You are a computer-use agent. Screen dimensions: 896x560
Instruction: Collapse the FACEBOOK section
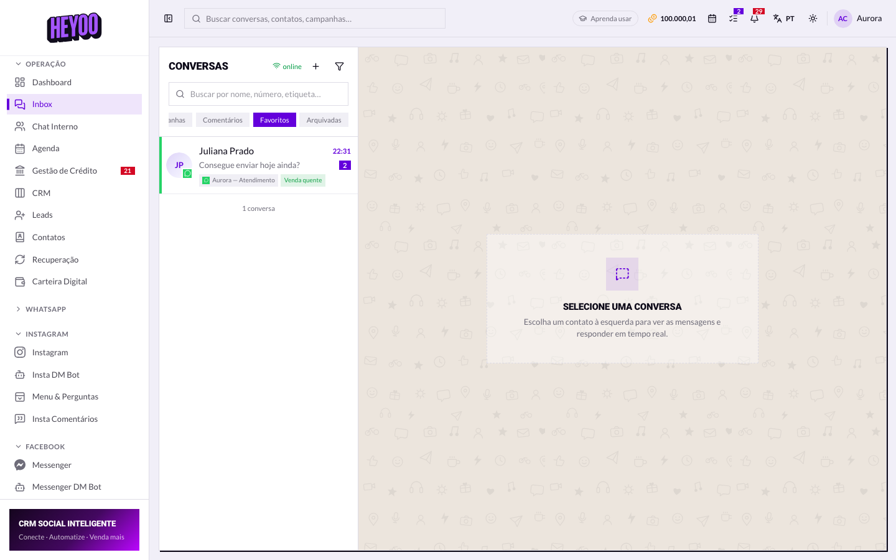coord(40,447)
